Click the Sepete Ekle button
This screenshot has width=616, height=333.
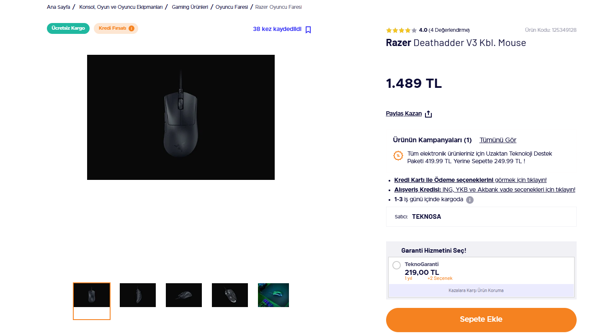[481, 320]
